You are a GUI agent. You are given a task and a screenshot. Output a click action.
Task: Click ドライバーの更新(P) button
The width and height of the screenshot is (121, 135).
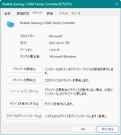tap(24, 80)
